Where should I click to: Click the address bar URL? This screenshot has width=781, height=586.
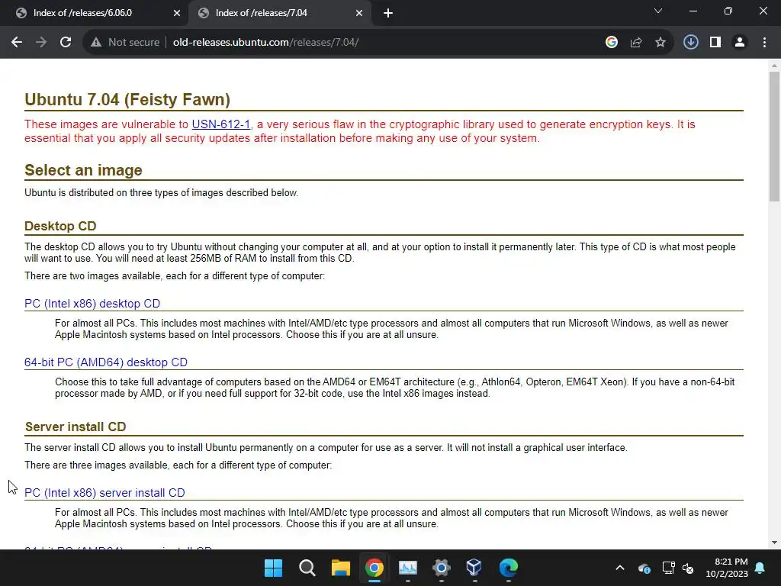point(265,43)
